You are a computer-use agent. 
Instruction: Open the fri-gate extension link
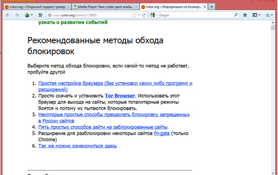click(x=162, y=133)
